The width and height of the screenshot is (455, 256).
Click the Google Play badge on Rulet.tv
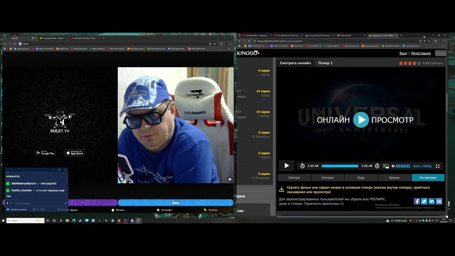45,153
